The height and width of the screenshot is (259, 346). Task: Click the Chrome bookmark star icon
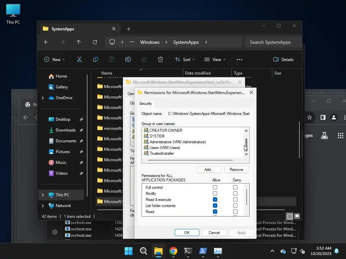[x=310, y=117]
